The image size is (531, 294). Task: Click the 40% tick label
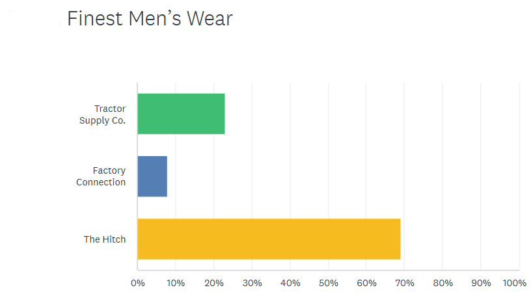pyautogui.click(x=290, y=283)
